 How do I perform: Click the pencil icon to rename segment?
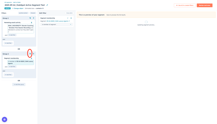click(47, 5)
